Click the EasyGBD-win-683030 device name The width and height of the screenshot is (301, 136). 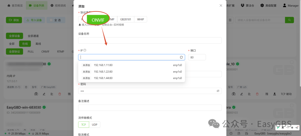(x=24, y=107)
